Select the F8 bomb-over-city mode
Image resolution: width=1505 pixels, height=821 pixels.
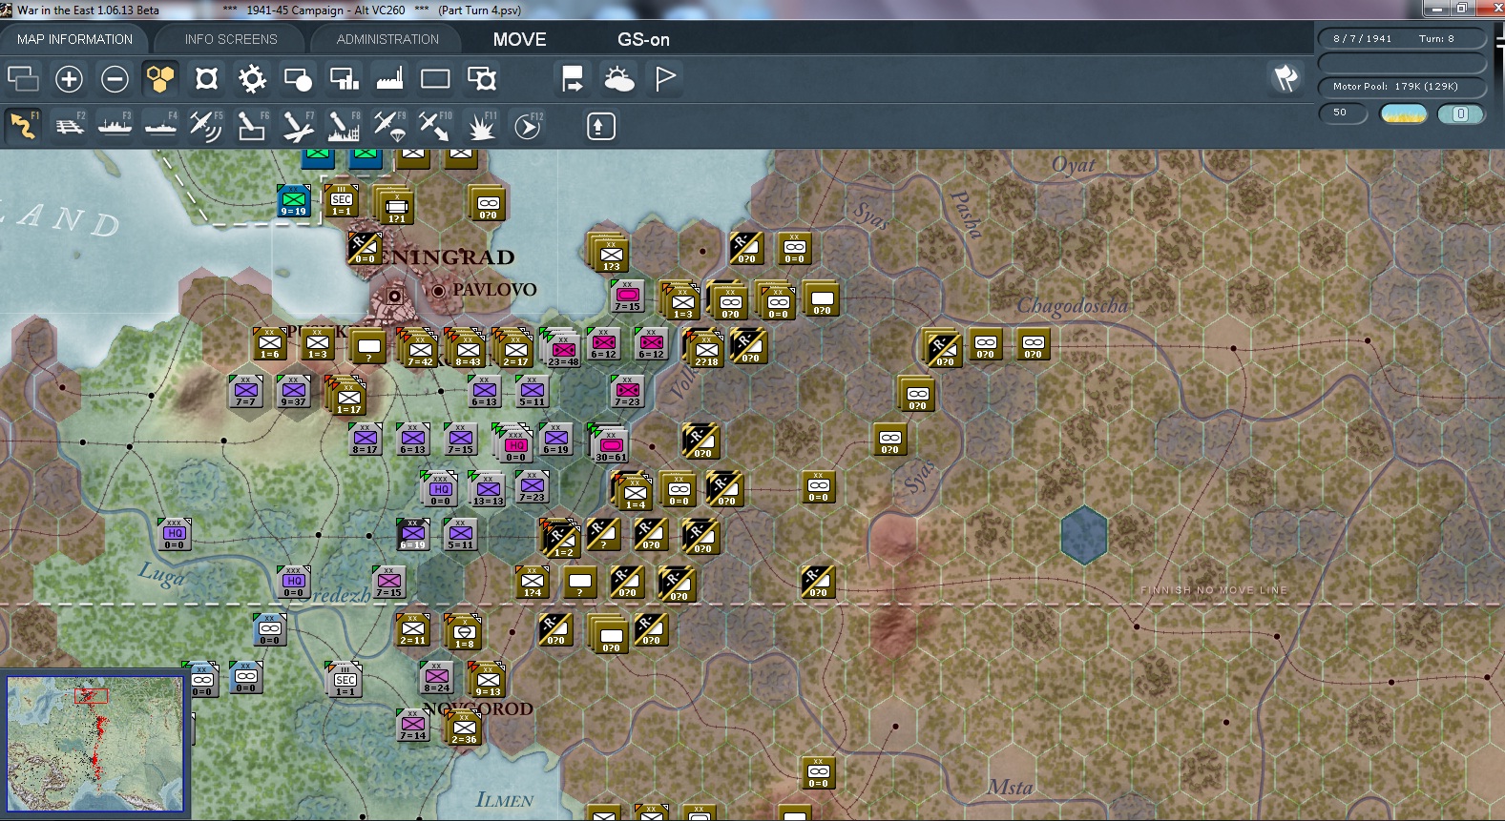[344, 126]
